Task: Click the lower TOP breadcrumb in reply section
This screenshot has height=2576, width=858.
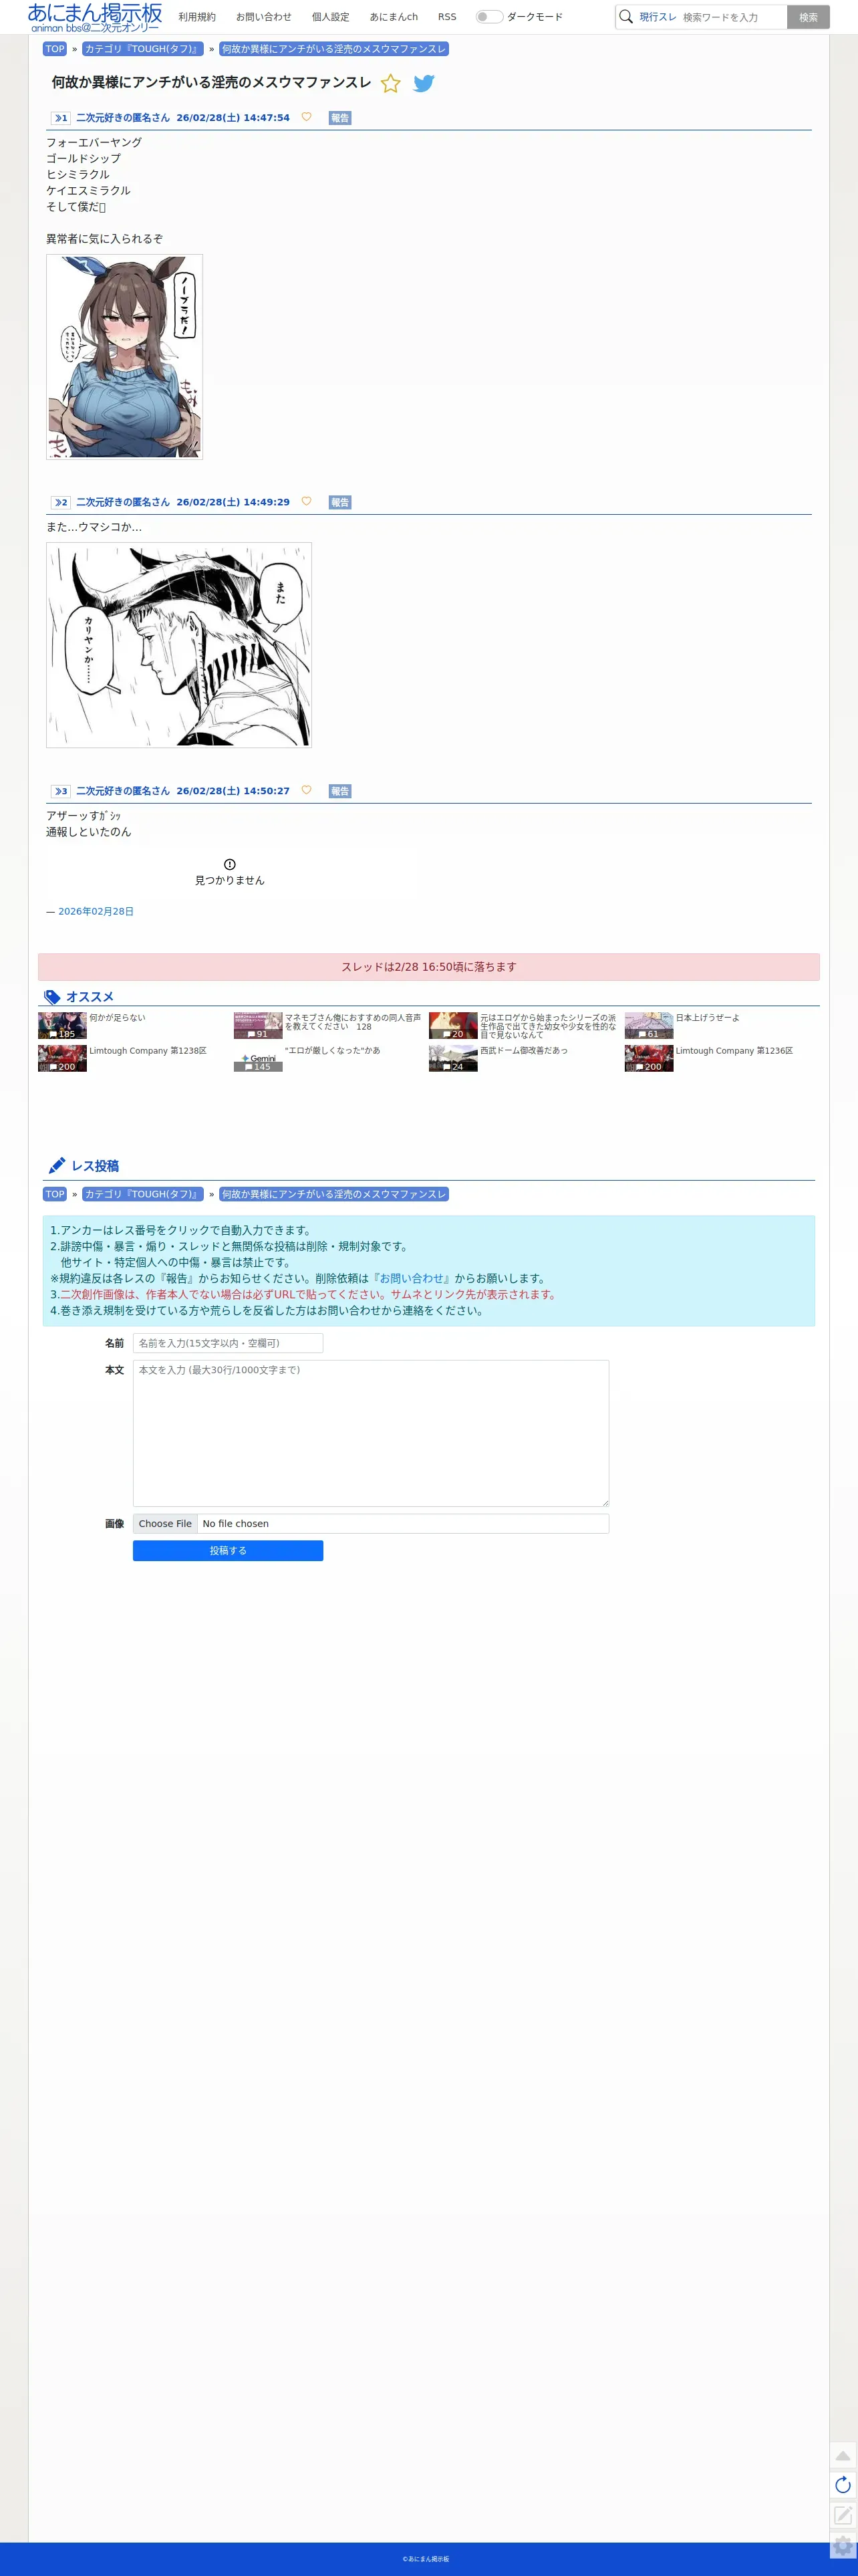Action: [55, 1194]
